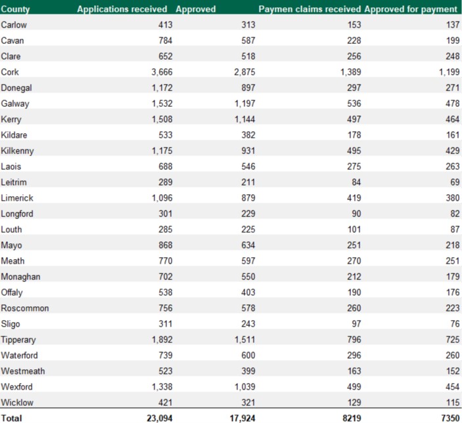Image resolution: width=462 pixels, height=423 pixels.
Task: Click the County column header
Action: pyautogui.click(x=16, y=9)
